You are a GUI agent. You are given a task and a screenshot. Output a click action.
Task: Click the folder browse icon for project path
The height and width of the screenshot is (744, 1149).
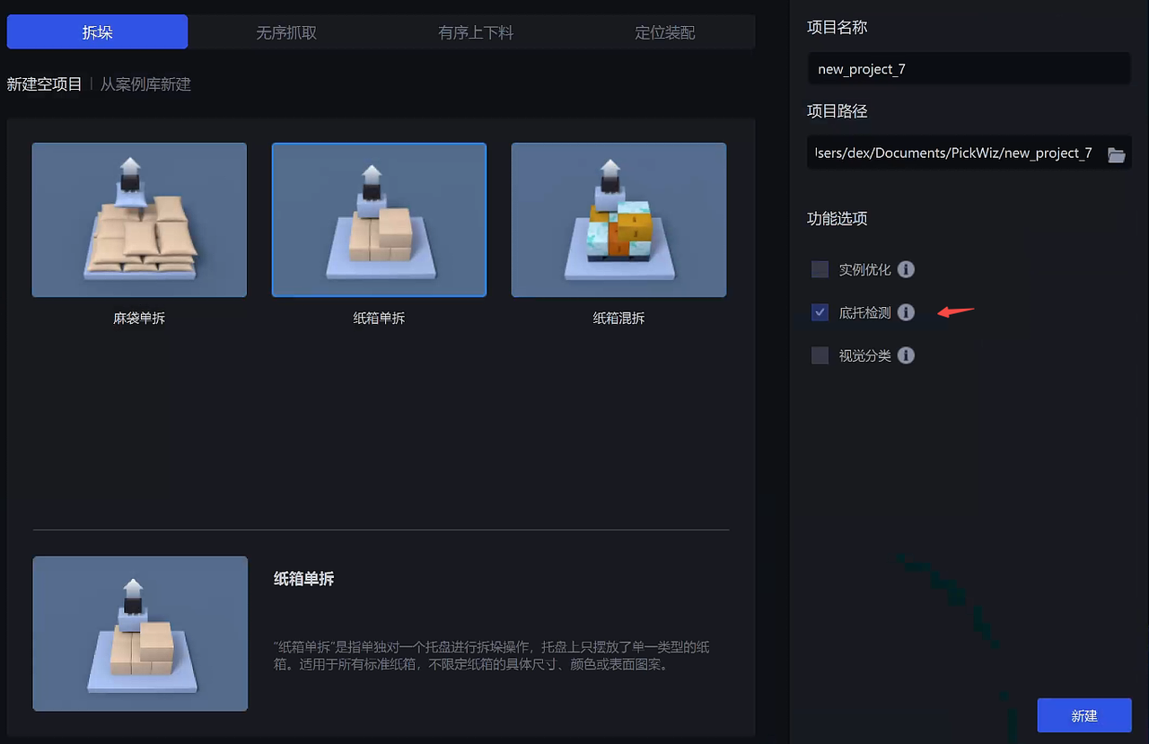pos(1116,154)
